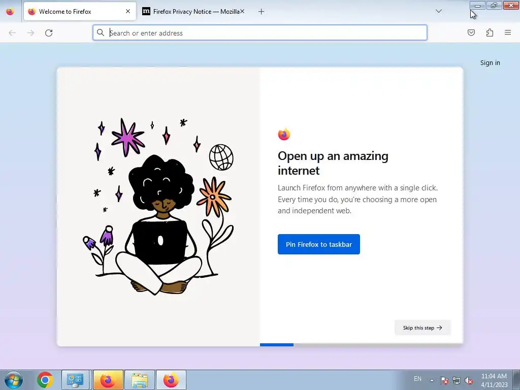Close the Welcome to Firefox tab
Image resolution: width=520 pixels, height=390 pixels.
point(128,11)
